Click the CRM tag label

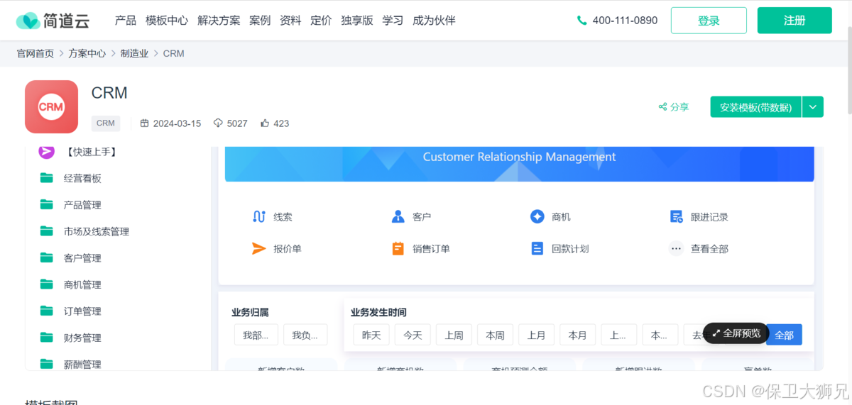coord(106,123)
